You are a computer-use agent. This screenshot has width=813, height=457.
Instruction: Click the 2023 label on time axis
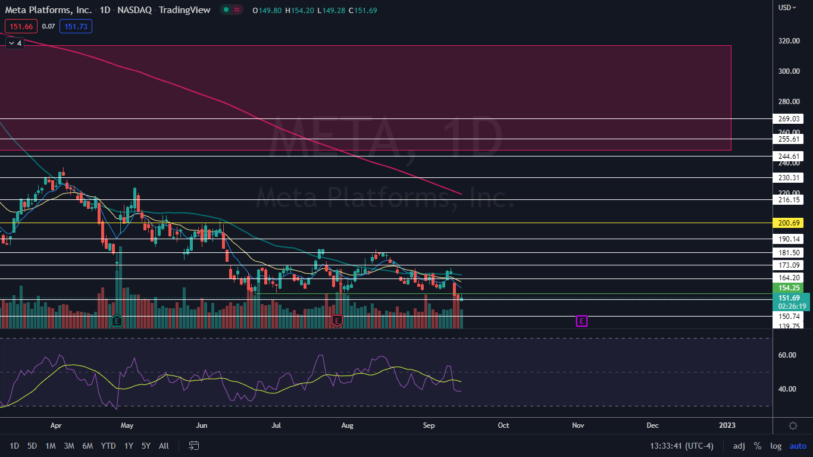coord(727,425)
